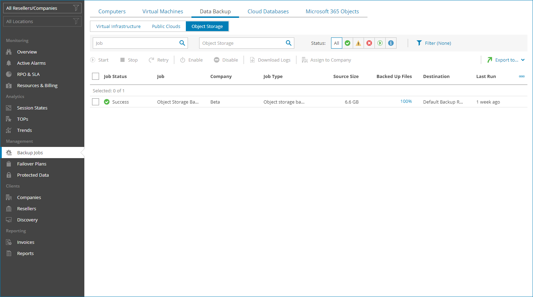Sort by Source Size column header
Image resolution: width=533 pixels, height=297 pixels.
pyautogui.click(x=346, y=76)
